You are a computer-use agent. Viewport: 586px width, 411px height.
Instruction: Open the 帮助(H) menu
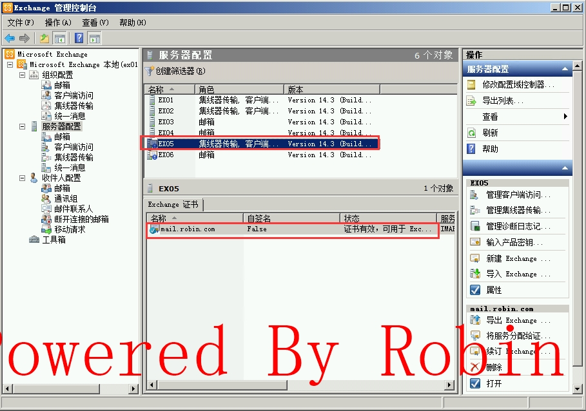point(133,23)
